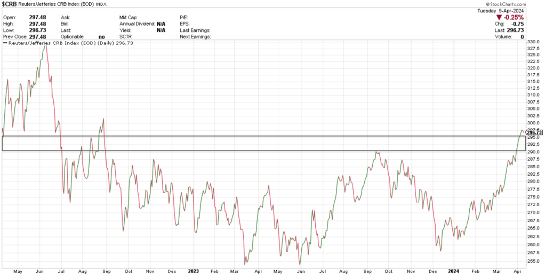Click the Annual Dividend N/A value
545x276 pixels.
click(x=161, y=23)
